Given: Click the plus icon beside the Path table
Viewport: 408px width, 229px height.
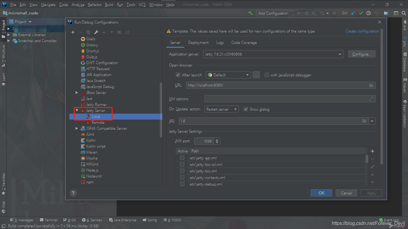Looking at the screenshot, I should [372, 151].
